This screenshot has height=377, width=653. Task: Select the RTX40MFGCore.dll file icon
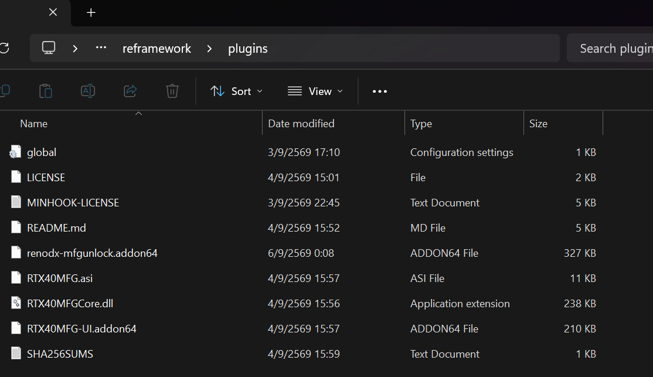click(x=16, y=303)
